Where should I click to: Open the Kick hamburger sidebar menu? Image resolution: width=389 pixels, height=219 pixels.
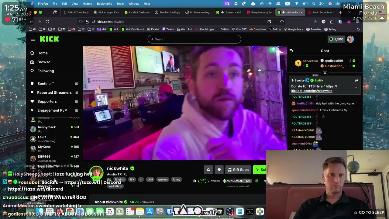[33, 39]
